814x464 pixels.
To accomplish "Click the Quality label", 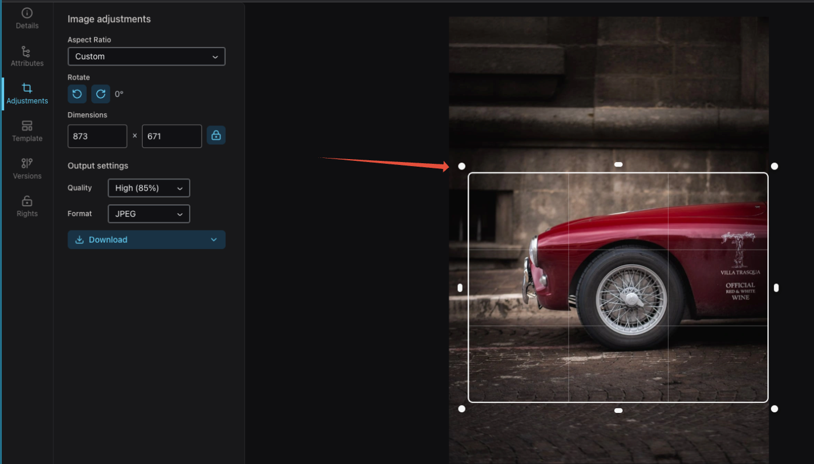I will tap(80, 188).
